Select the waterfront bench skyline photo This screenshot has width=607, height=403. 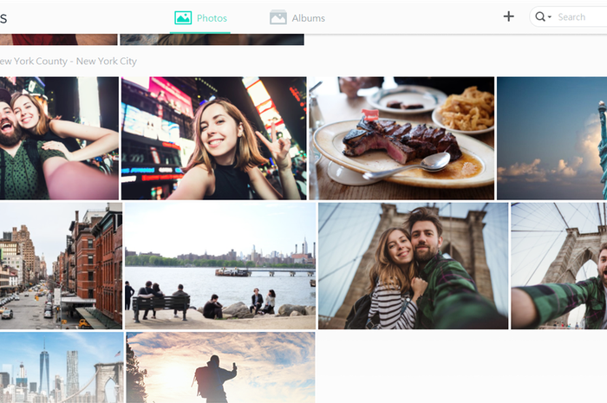220,266
